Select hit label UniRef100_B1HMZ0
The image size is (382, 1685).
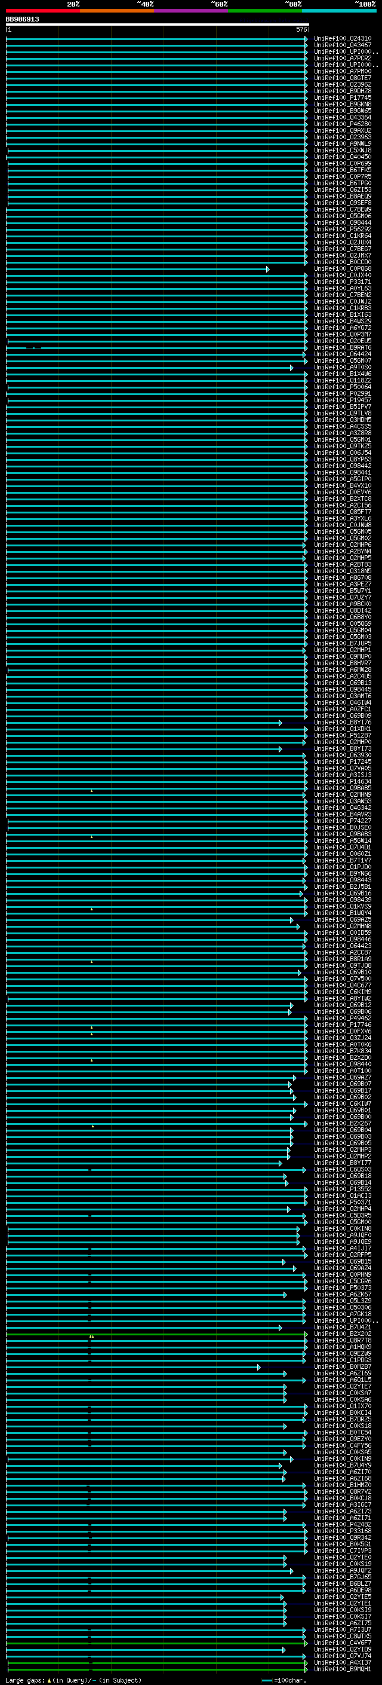(x=343, y=1485)
